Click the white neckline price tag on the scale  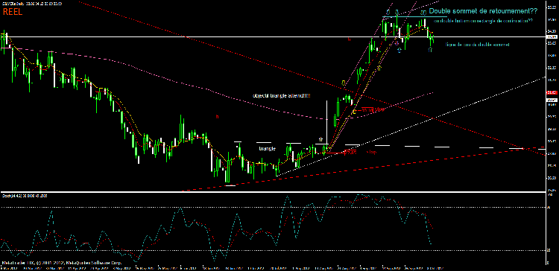[x=552, y=36]
